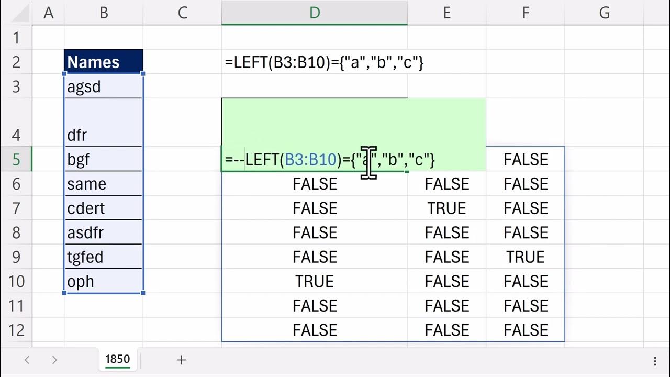Click the TRUE cell in column F
Image resolution: width=670 pixels, height=377 pixels.
525,257
